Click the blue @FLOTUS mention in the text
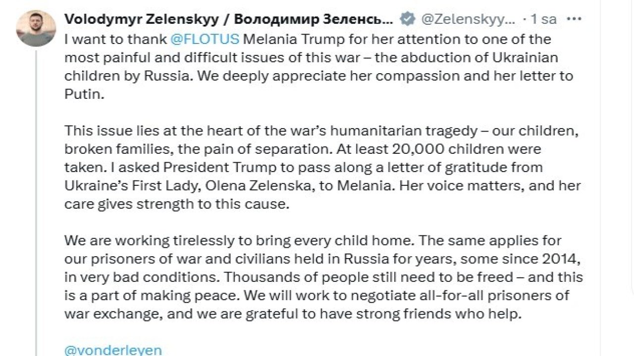The height and width of the screenshot is (356, 634). pos(206,39)
